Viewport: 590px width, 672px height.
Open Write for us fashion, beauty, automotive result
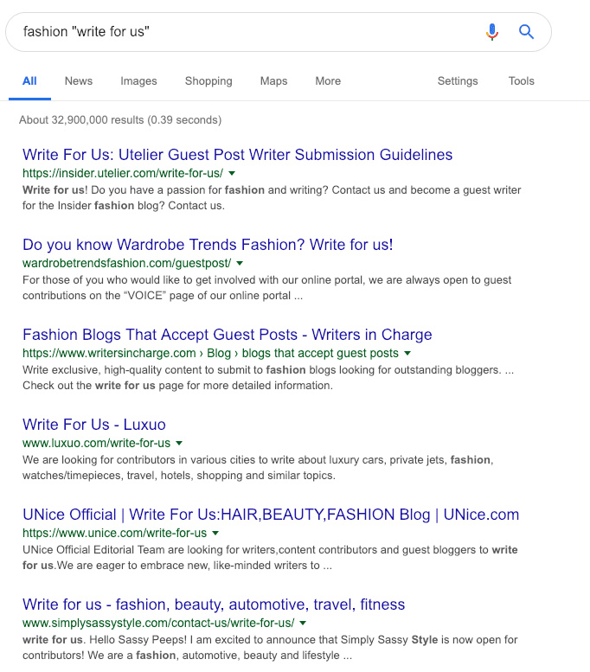point(214,605)
